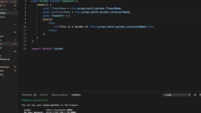Add a new terminal with plus icon
Screen dimensions: 201x113
click(x=195, y=95)
